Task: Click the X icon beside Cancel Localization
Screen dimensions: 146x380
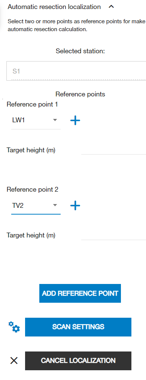Action: [14, 361]
